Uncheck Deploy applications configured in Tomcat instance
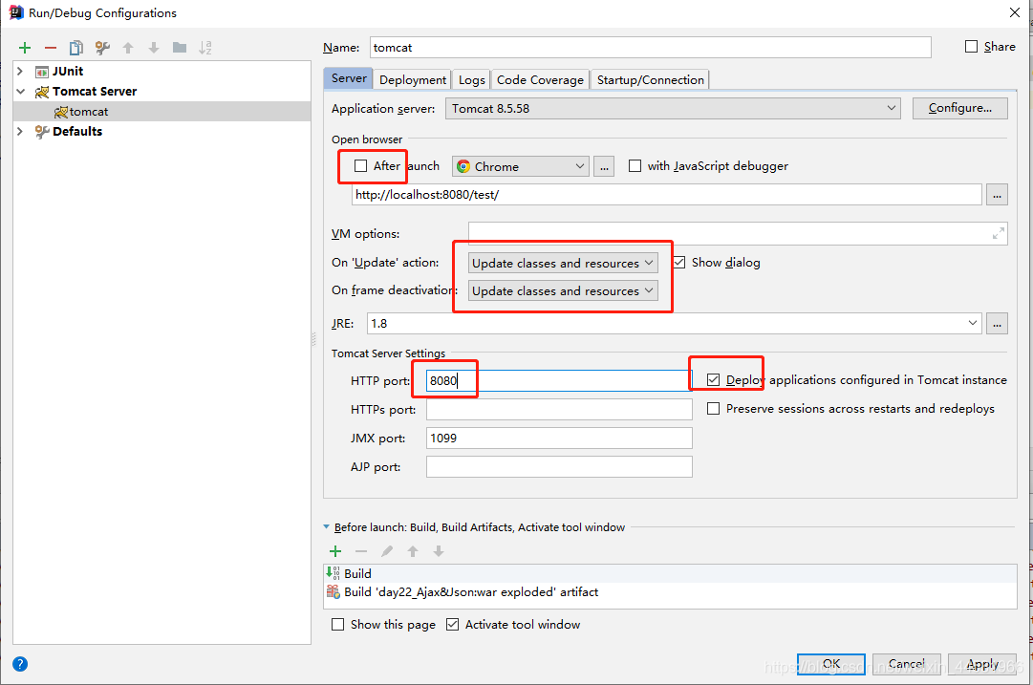Viewport: 1033px width, 685px height. 713,380
